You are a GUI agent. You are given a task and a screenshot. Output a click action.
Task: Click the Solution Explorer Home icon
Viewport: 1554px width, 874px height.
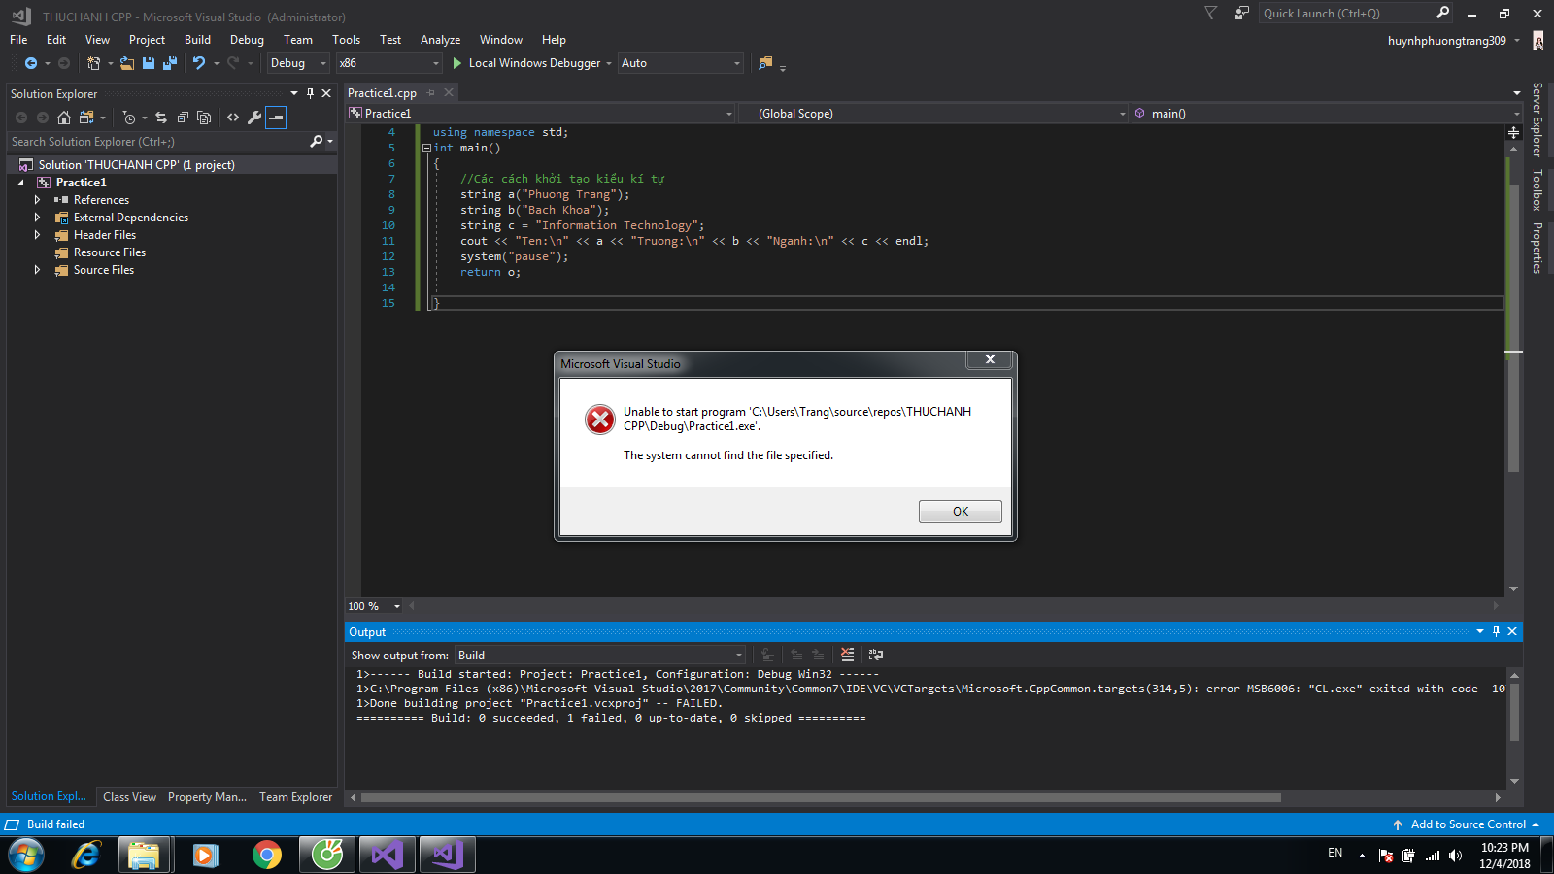tap(64, 118)
